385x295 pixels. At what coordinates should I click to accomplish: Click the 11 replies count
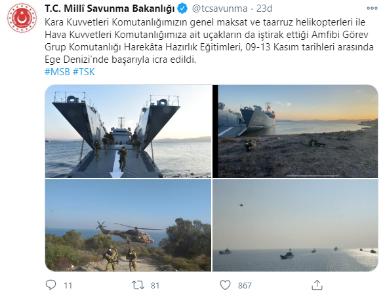(68, 285)
